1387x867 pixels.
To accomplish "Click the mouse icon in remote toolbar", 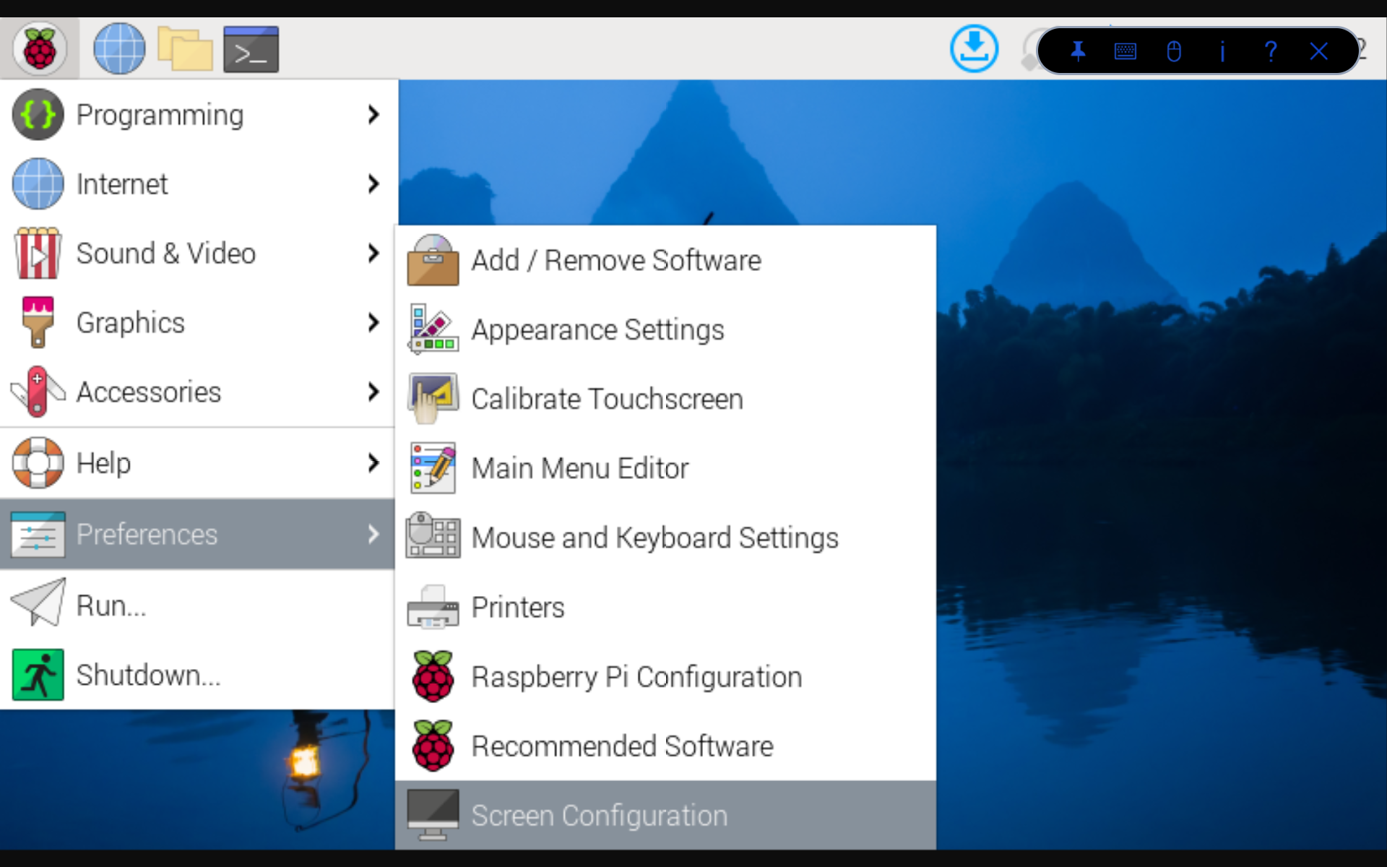I will (1174, 51).
